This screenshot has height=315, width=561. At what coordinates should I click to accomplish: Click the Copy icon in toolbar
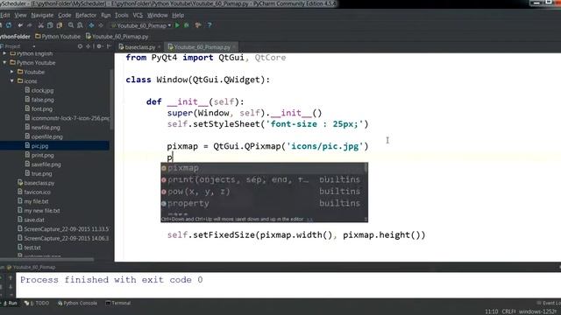click(50, 25)
